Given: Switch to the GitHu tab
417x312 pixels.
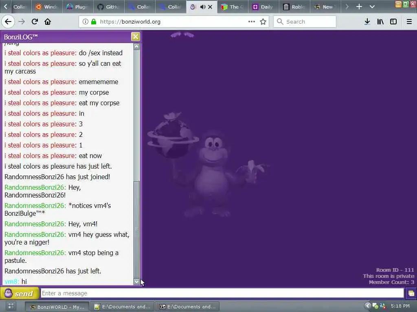Looking at the screenshot, I should pos(109,7).
